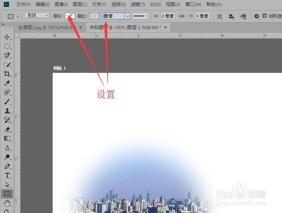Select the Eraser tool
Viewport: 282px width, 213px height.
tap(7, 129)
